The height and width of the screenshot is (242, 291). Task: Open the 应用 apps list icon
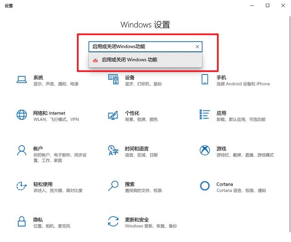(205, 114)
